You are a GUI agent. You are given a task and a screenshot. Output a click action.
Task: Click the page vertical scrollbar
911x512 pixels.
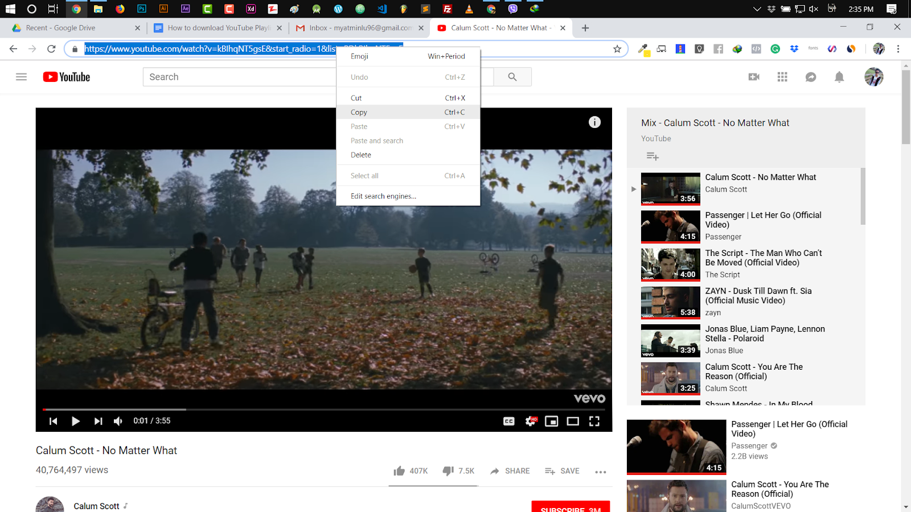[906, 107]
